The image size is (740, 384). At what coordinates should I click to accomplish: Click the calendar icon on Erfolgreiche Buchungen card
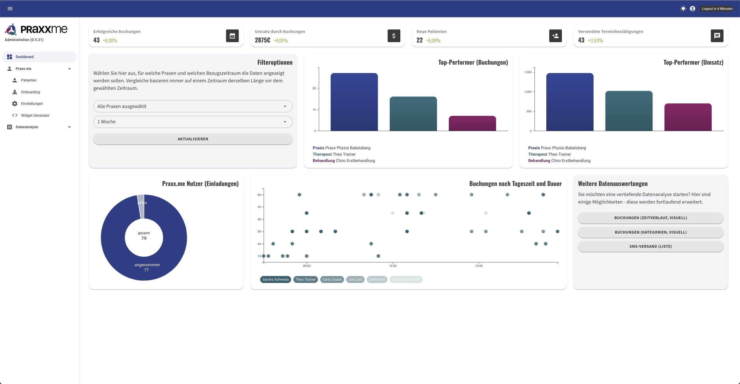coord(232,36)
